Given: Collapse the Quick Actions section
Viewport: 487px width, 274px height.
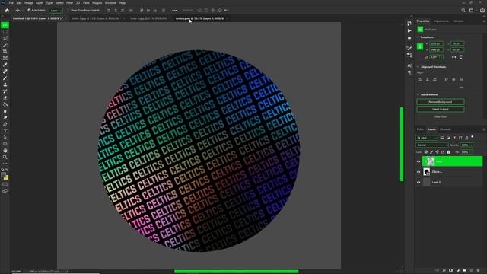Looking at the screenshot, I should pyautogui.click(x=418, y=94).
